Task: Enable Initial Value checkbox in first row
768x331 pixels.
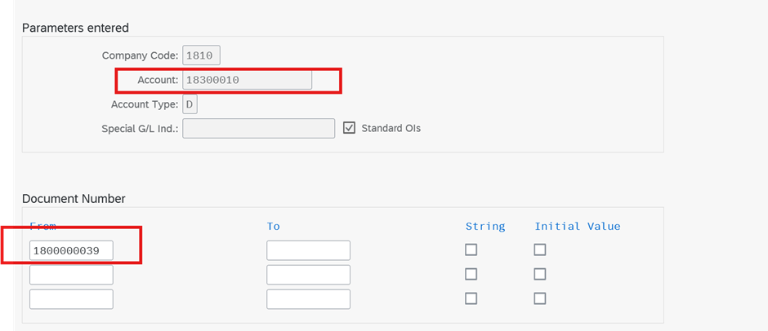Action: [540, 249]
